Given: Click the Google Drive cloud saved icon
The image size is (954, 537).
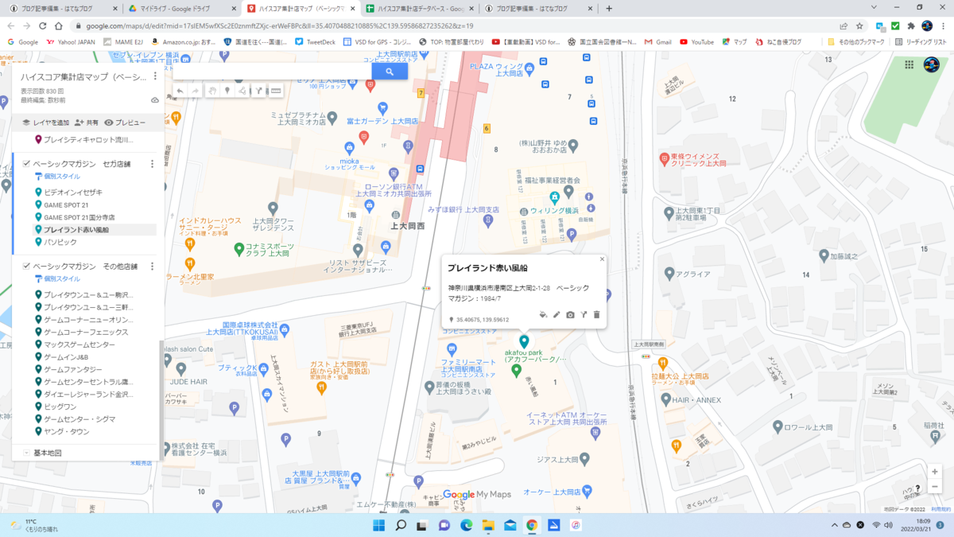Looking at the screenshot, I should (x=154, y=100).
